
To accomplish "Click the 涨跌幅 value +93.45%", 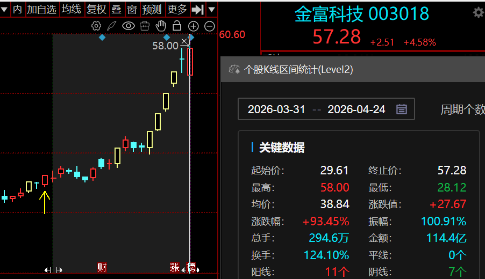I will point(326,221).
